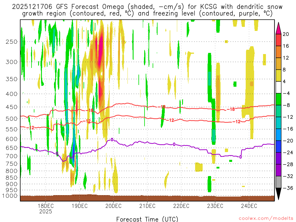Pick the orange 12 to 16 colorbar swatch
The width and height of the screenshot is (296, 222).
click(278, 52)
